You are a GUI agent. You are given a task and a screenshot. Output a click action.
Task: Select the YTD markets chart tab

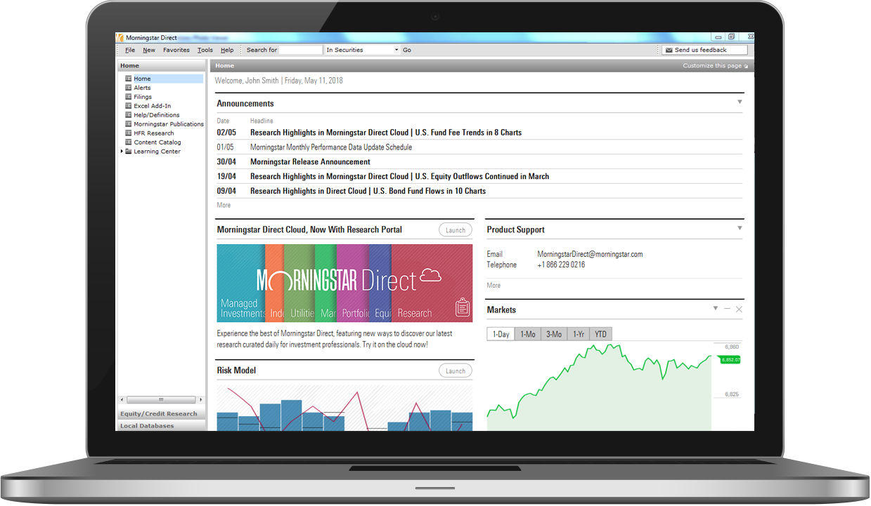[600, 335]
